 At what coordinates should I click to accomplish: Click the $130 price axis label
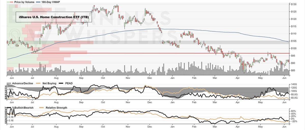pos(294,4)
